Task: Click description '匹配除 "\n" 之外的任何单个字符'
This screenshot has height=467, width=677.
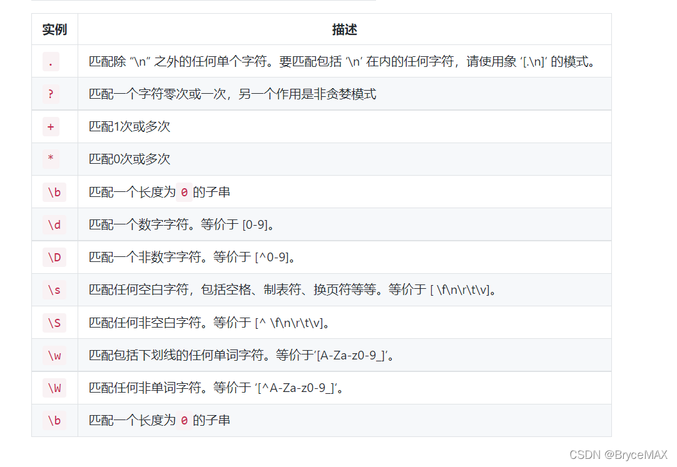Action: tap(342, 62)
